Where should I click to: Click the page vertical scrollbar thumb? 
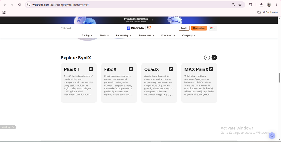[x=279, y=77]
